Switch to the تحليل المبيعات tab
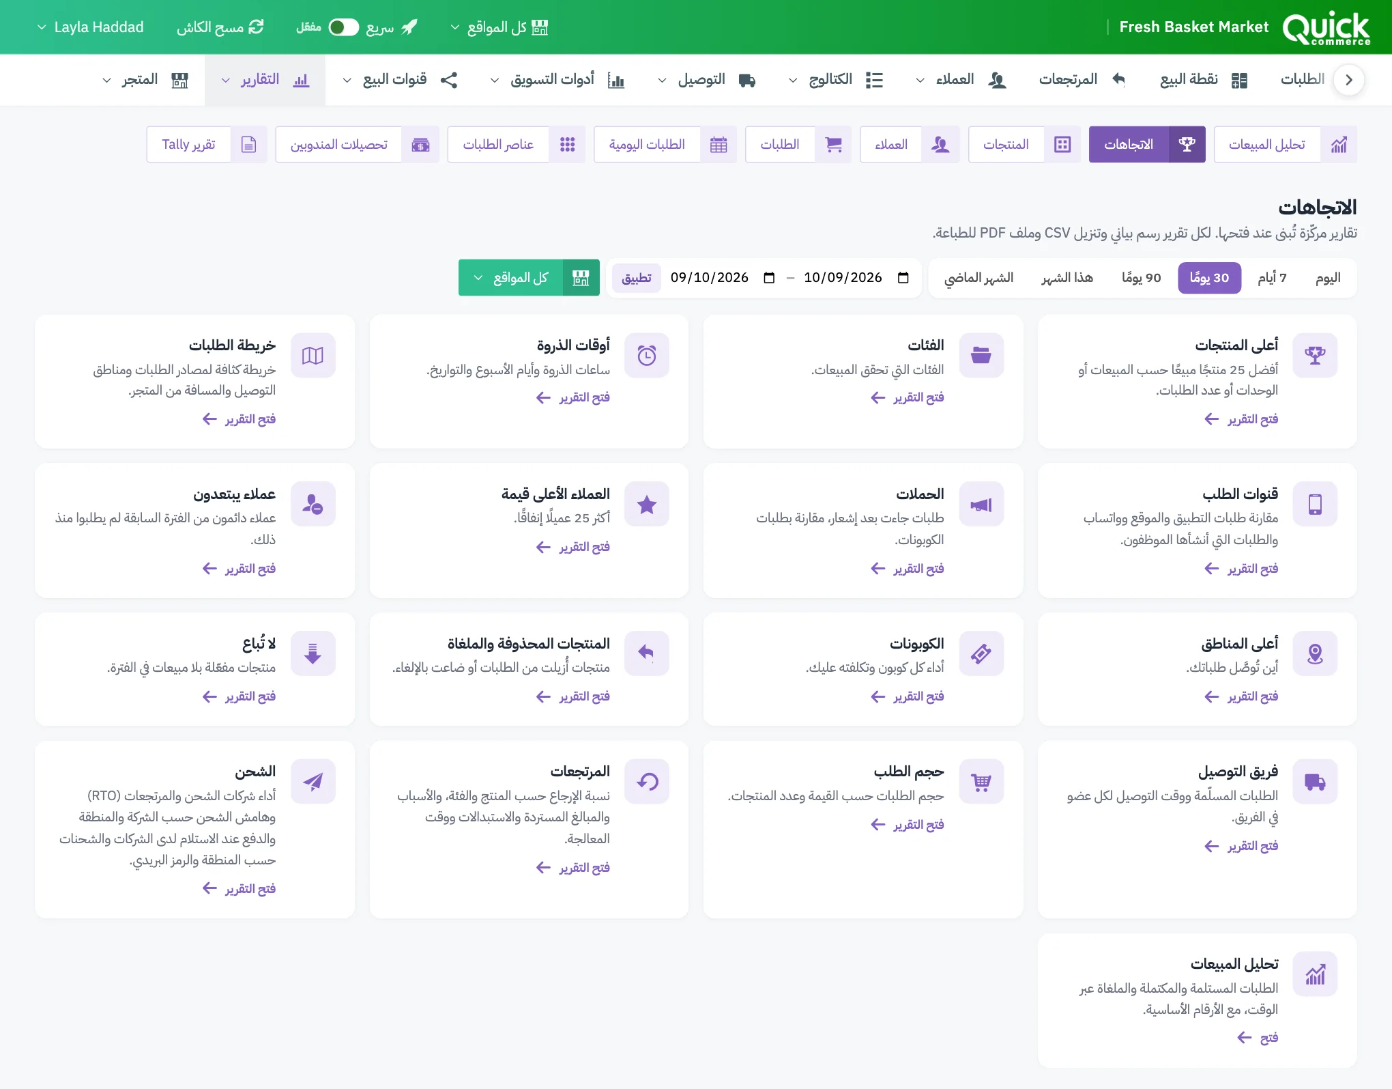The height and width of the screenshot is (1089, 1392). pos(1286,145)
